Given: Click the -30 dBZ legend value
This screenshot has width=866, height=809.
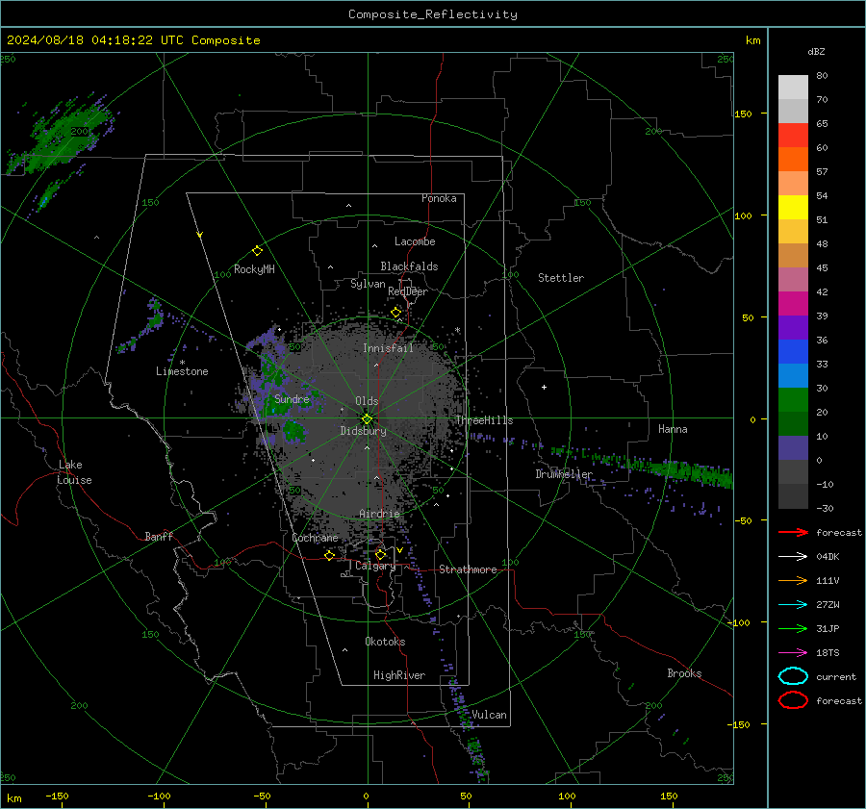Looking at the screenshot, I should click(825, 509).
